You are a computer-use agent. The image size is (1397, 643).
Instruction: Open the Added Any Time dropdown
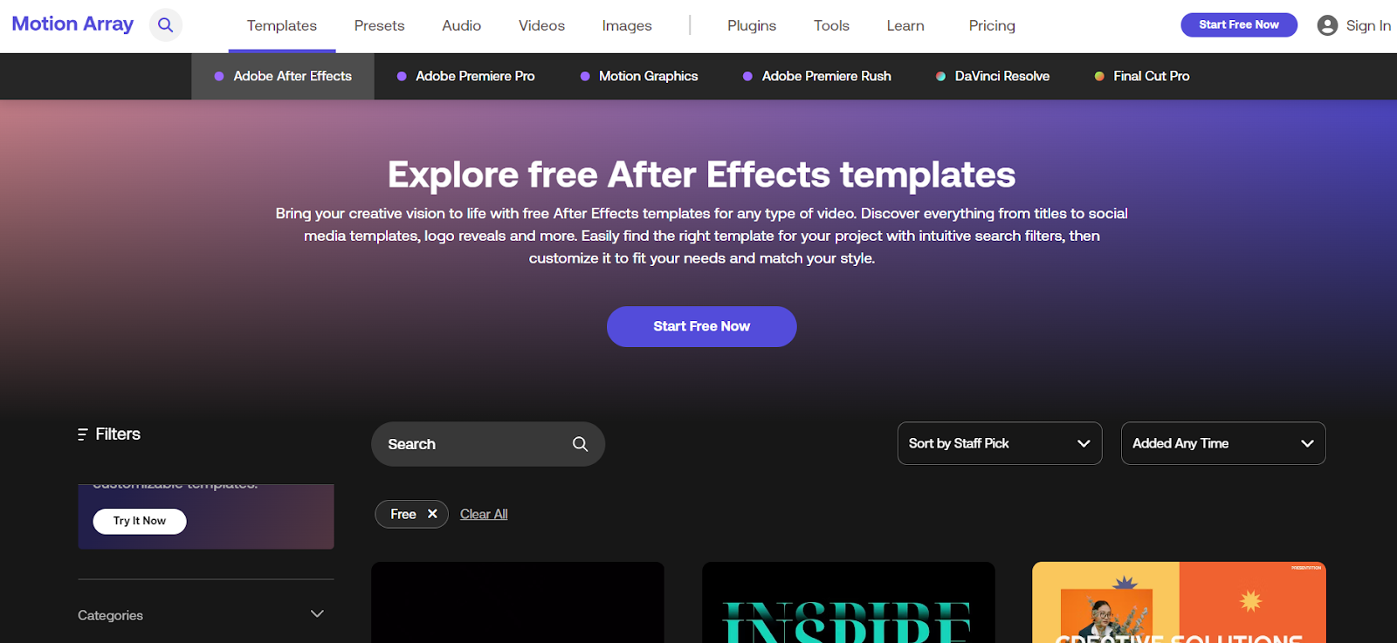[1223, 443]
